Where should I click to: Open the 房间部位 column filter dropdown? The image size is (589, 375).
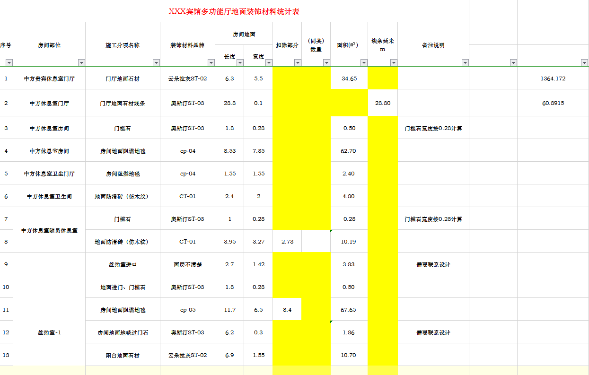point(80,62)
